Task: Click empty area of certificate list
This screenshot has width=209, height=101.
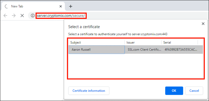Action: coord(136,66)
